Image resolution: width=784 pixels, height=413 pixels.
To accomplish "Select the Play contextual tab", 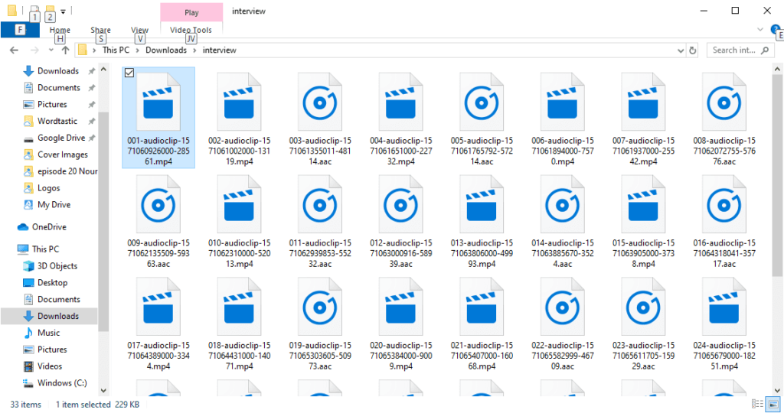I will pos(191,12).
